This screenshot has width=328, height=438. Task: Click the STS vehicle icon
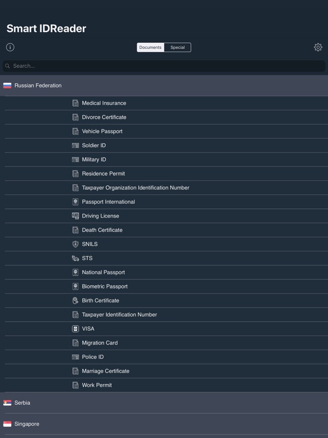coord(75,258)
